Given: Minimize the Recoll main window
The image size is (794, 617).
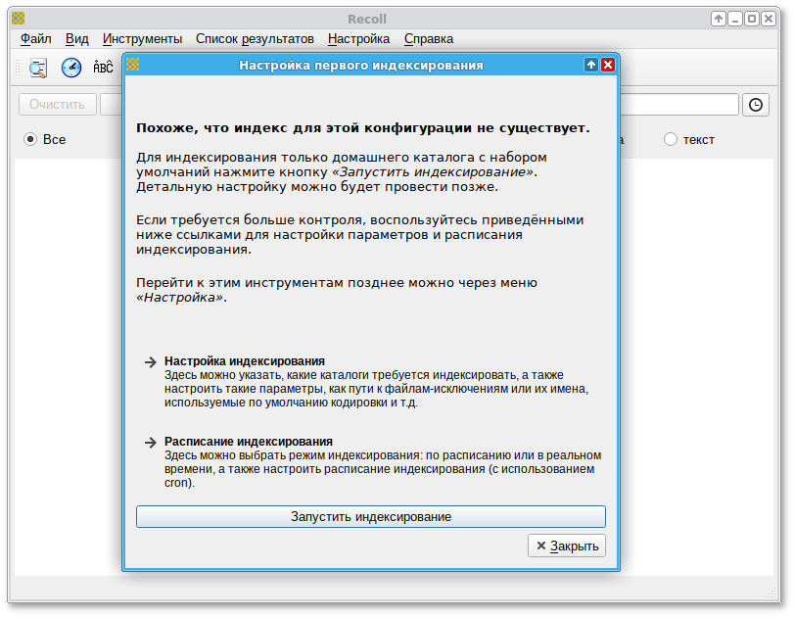Looking at the screenshot, I should pyautogui.click(x=735, y=19).
